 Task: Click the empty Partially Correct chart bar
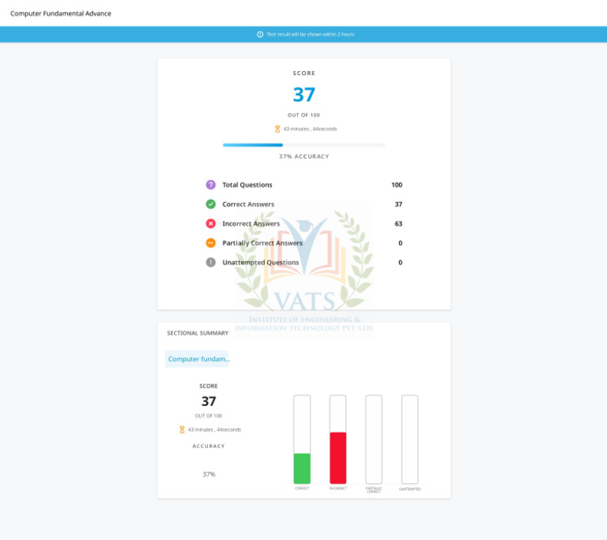pos(374,440)
